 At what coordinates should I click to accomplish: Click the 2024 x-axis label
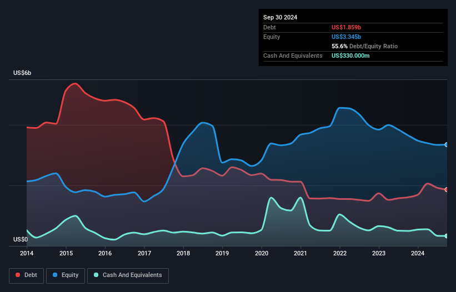pos(418,253)
